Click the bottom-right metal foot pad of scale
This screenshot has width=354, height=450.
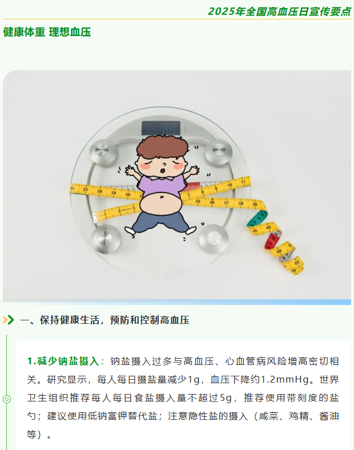[214, 239]
